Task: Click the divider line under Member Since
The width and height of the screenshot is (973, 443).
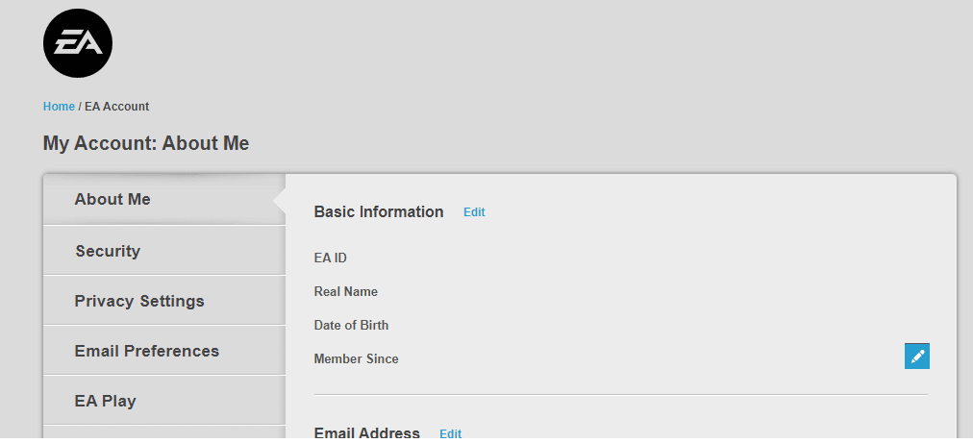Action: [x=620, y=395]
